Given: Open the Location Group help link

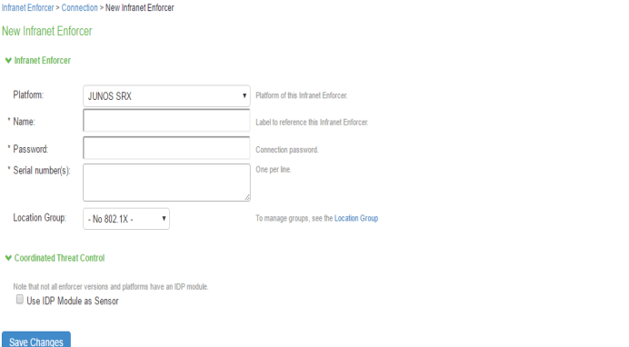Looking at the screenshot, I should [x=356, y=218].
